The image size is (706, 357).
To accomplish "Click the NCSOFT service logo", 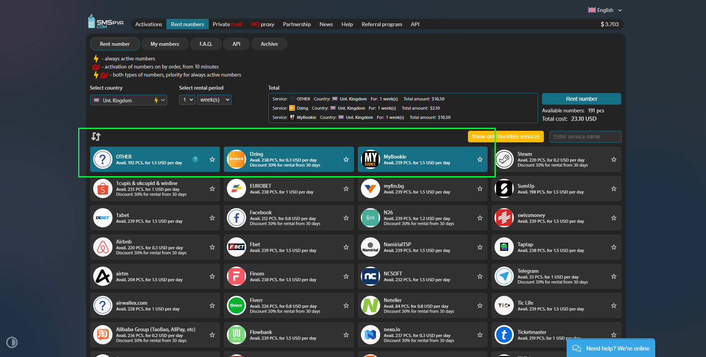I will [x=371, y=276].
